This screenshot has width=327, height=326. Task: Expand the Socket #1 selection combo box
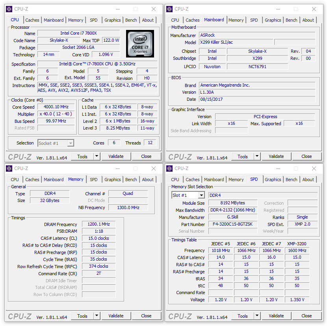pos(71,143)
